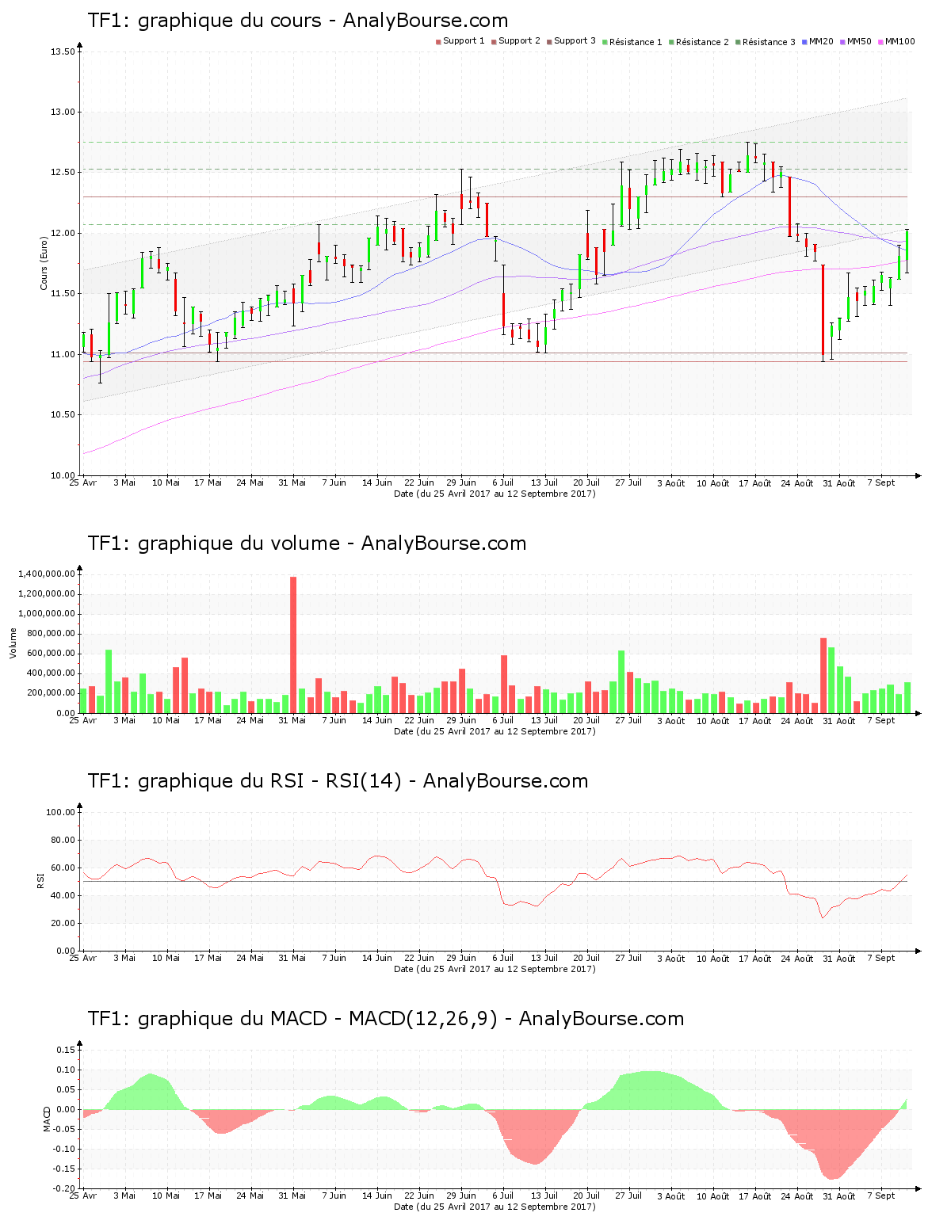Click the 1,000,000.00 volume axis label
Image resolution: width=951 pixels, height=1228 pixels.
click(x=46, y=614)
